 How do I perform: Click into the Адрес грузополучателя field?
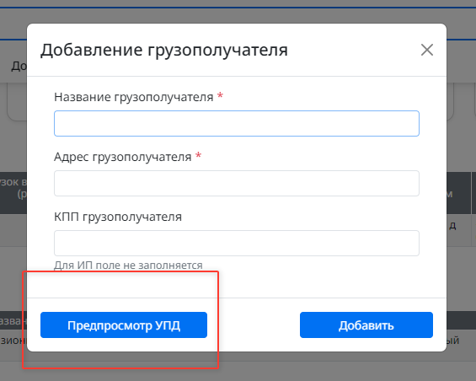point(237,183)
